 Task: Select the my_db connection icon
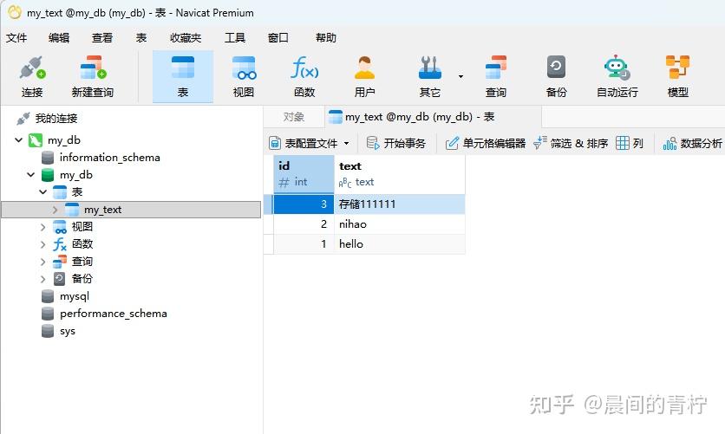tap(36, 139)
